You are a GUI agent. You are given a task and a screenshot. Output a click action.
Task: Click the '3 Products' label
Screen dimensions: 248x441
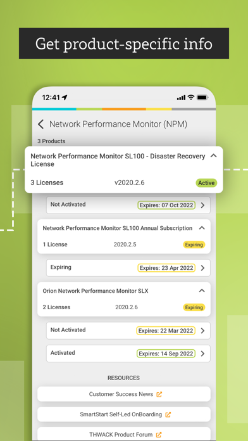click(51, 141)
